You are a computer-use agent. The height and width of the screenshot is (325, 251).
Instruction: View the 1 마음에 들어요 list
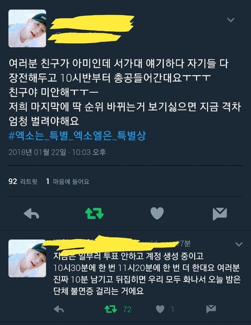point(67,181)
